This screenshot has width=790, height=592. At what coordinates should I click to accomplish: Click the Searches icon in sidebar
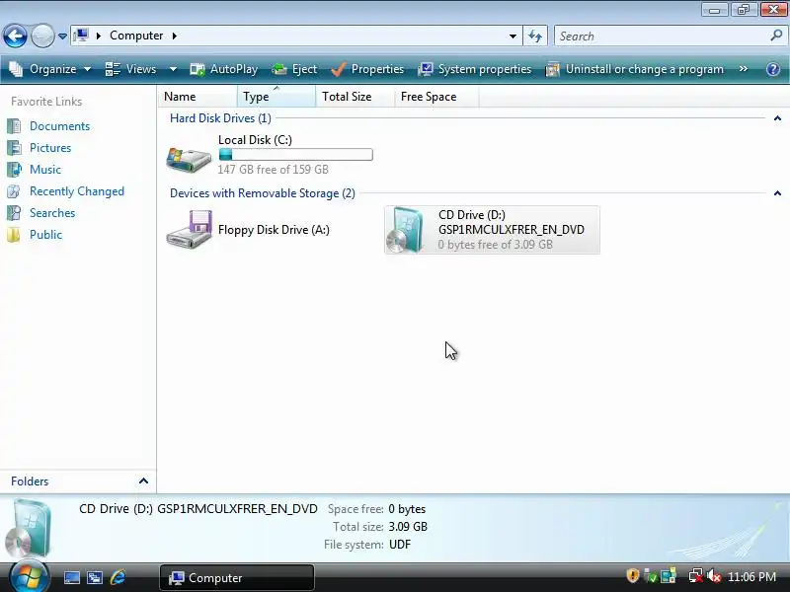pos(14,213)
